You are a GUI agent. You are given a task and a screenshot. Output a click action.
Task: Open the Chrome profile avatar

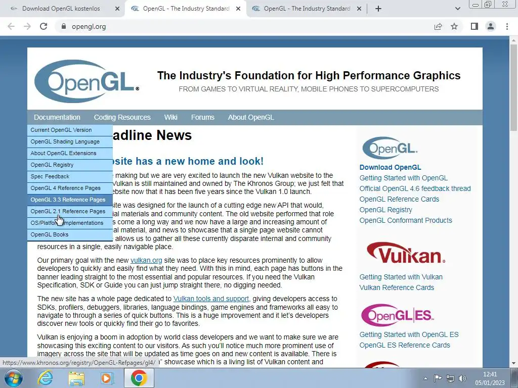[x=491, y=26]
